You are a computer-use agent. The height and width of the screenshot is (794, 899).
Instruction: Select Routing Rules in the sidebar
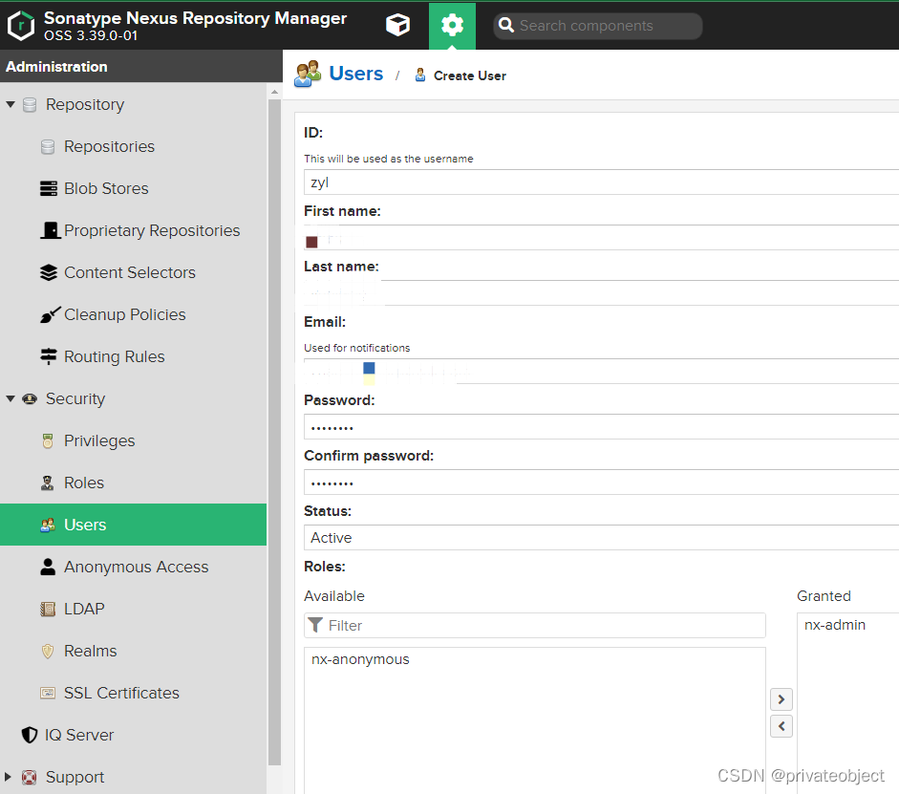click(114, 356)
